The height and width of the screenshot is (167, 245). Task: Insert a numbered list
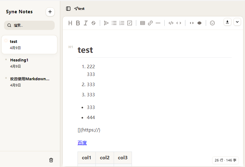point(122,23)
